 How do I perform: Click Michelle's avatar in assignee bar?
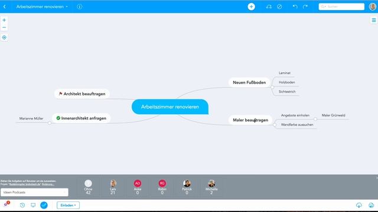coord(211,183)
